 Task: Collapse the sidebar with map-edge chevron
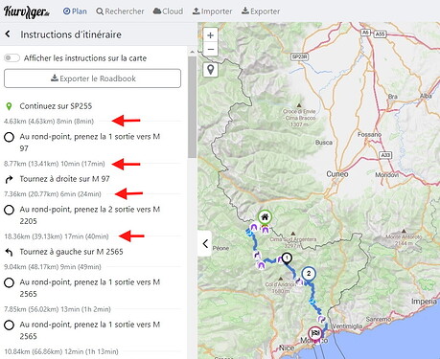pos(205,244)
